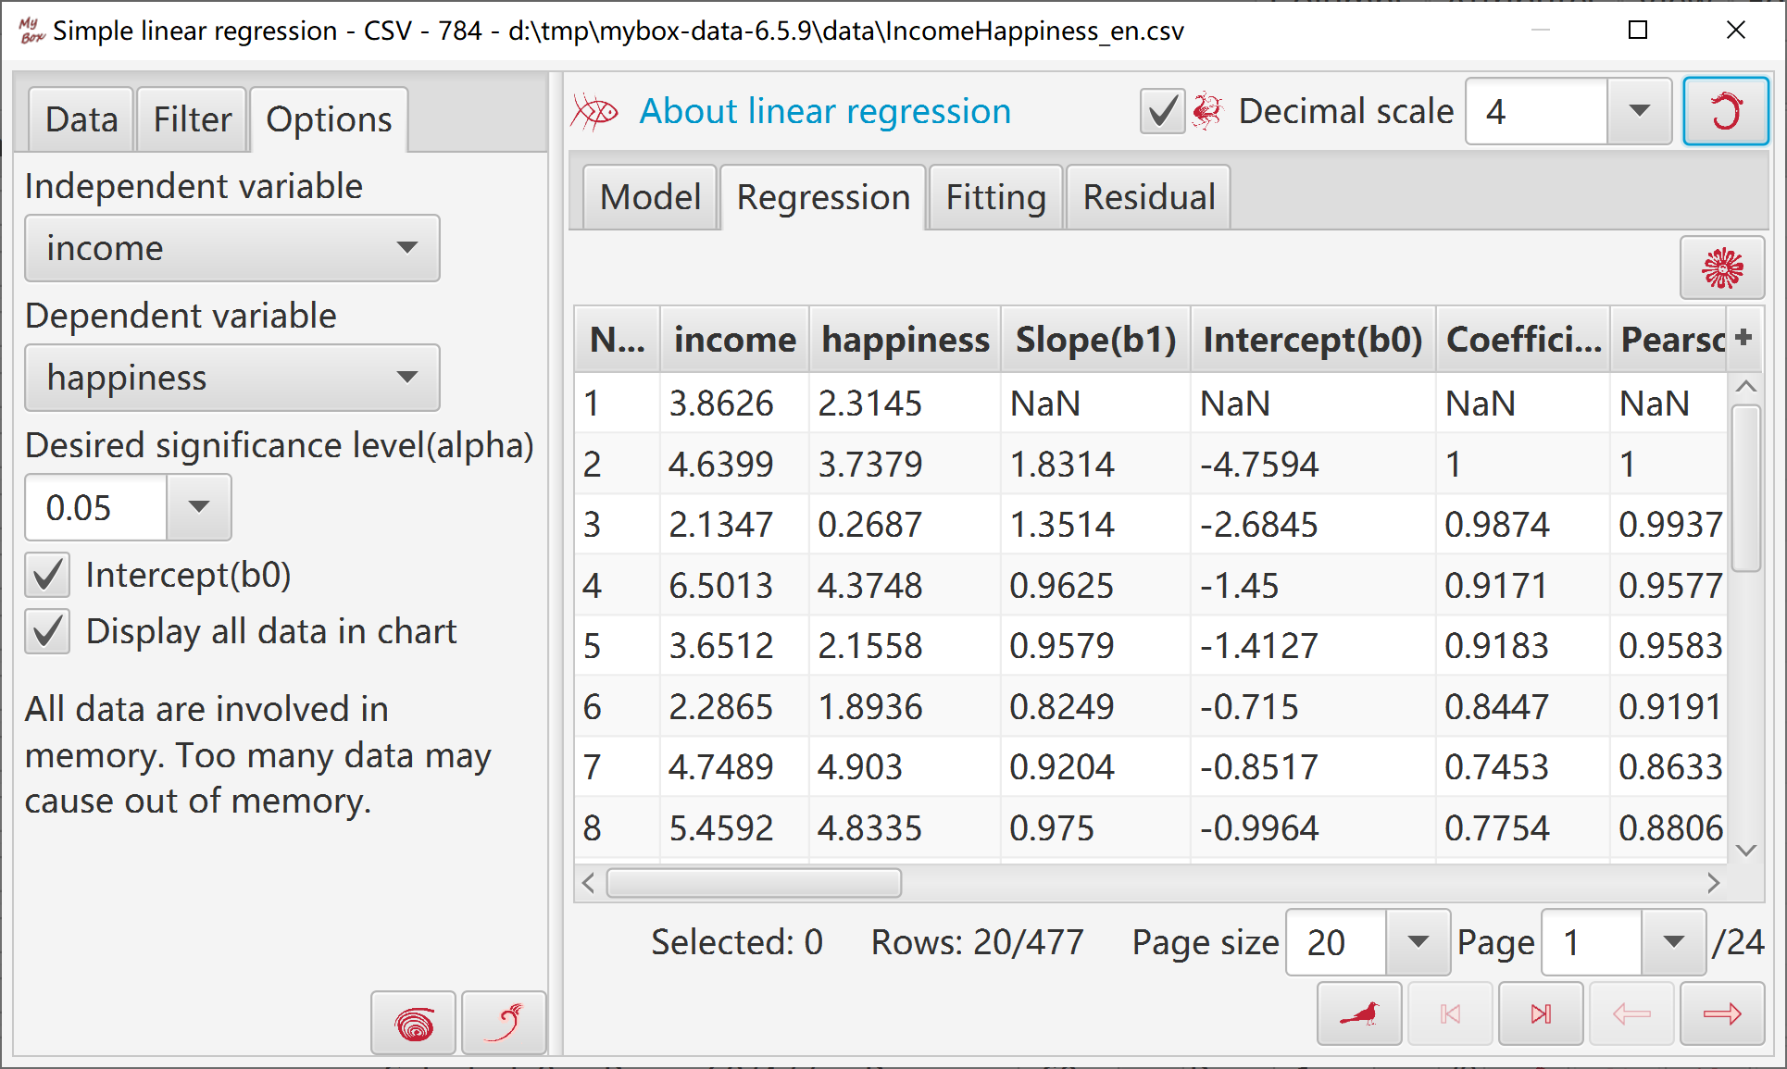Click the Page size field showing 20
The height and width of the screenshot is (1069, 1787).
coord(1336,942)
